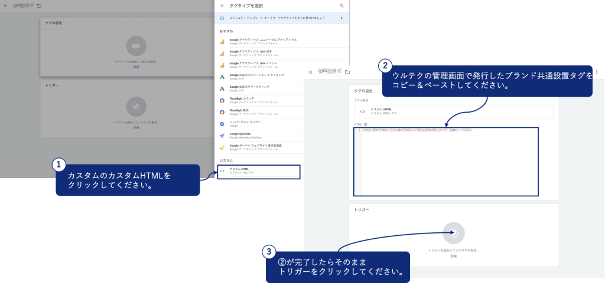Click the search icon in tag type panel

[341, 5]
